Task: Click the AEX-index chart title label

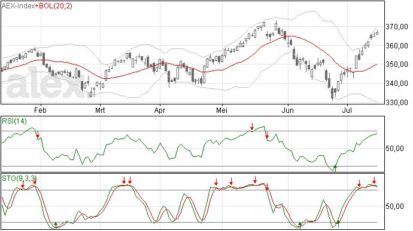Action: (18, 6)
